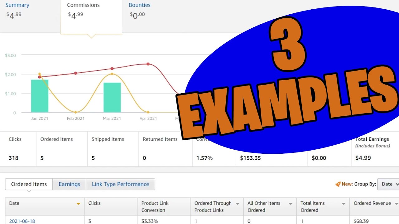Click the Shipped Items stat label

(x=108, y=139)
